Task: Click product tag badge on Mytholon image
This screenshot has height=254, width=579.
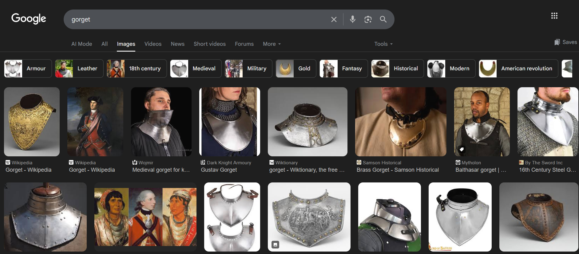Action: 462,149
